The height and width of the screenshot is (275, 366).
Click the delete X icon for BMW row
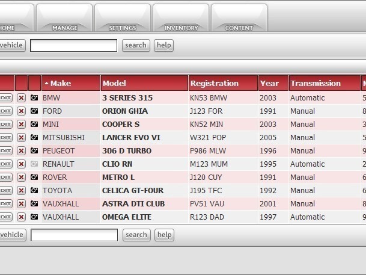pyautogui.click(x=21, y=97)
